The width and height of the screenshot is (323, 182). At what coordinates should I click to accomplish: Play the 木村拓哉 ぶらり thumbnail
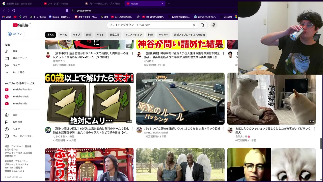89,165
